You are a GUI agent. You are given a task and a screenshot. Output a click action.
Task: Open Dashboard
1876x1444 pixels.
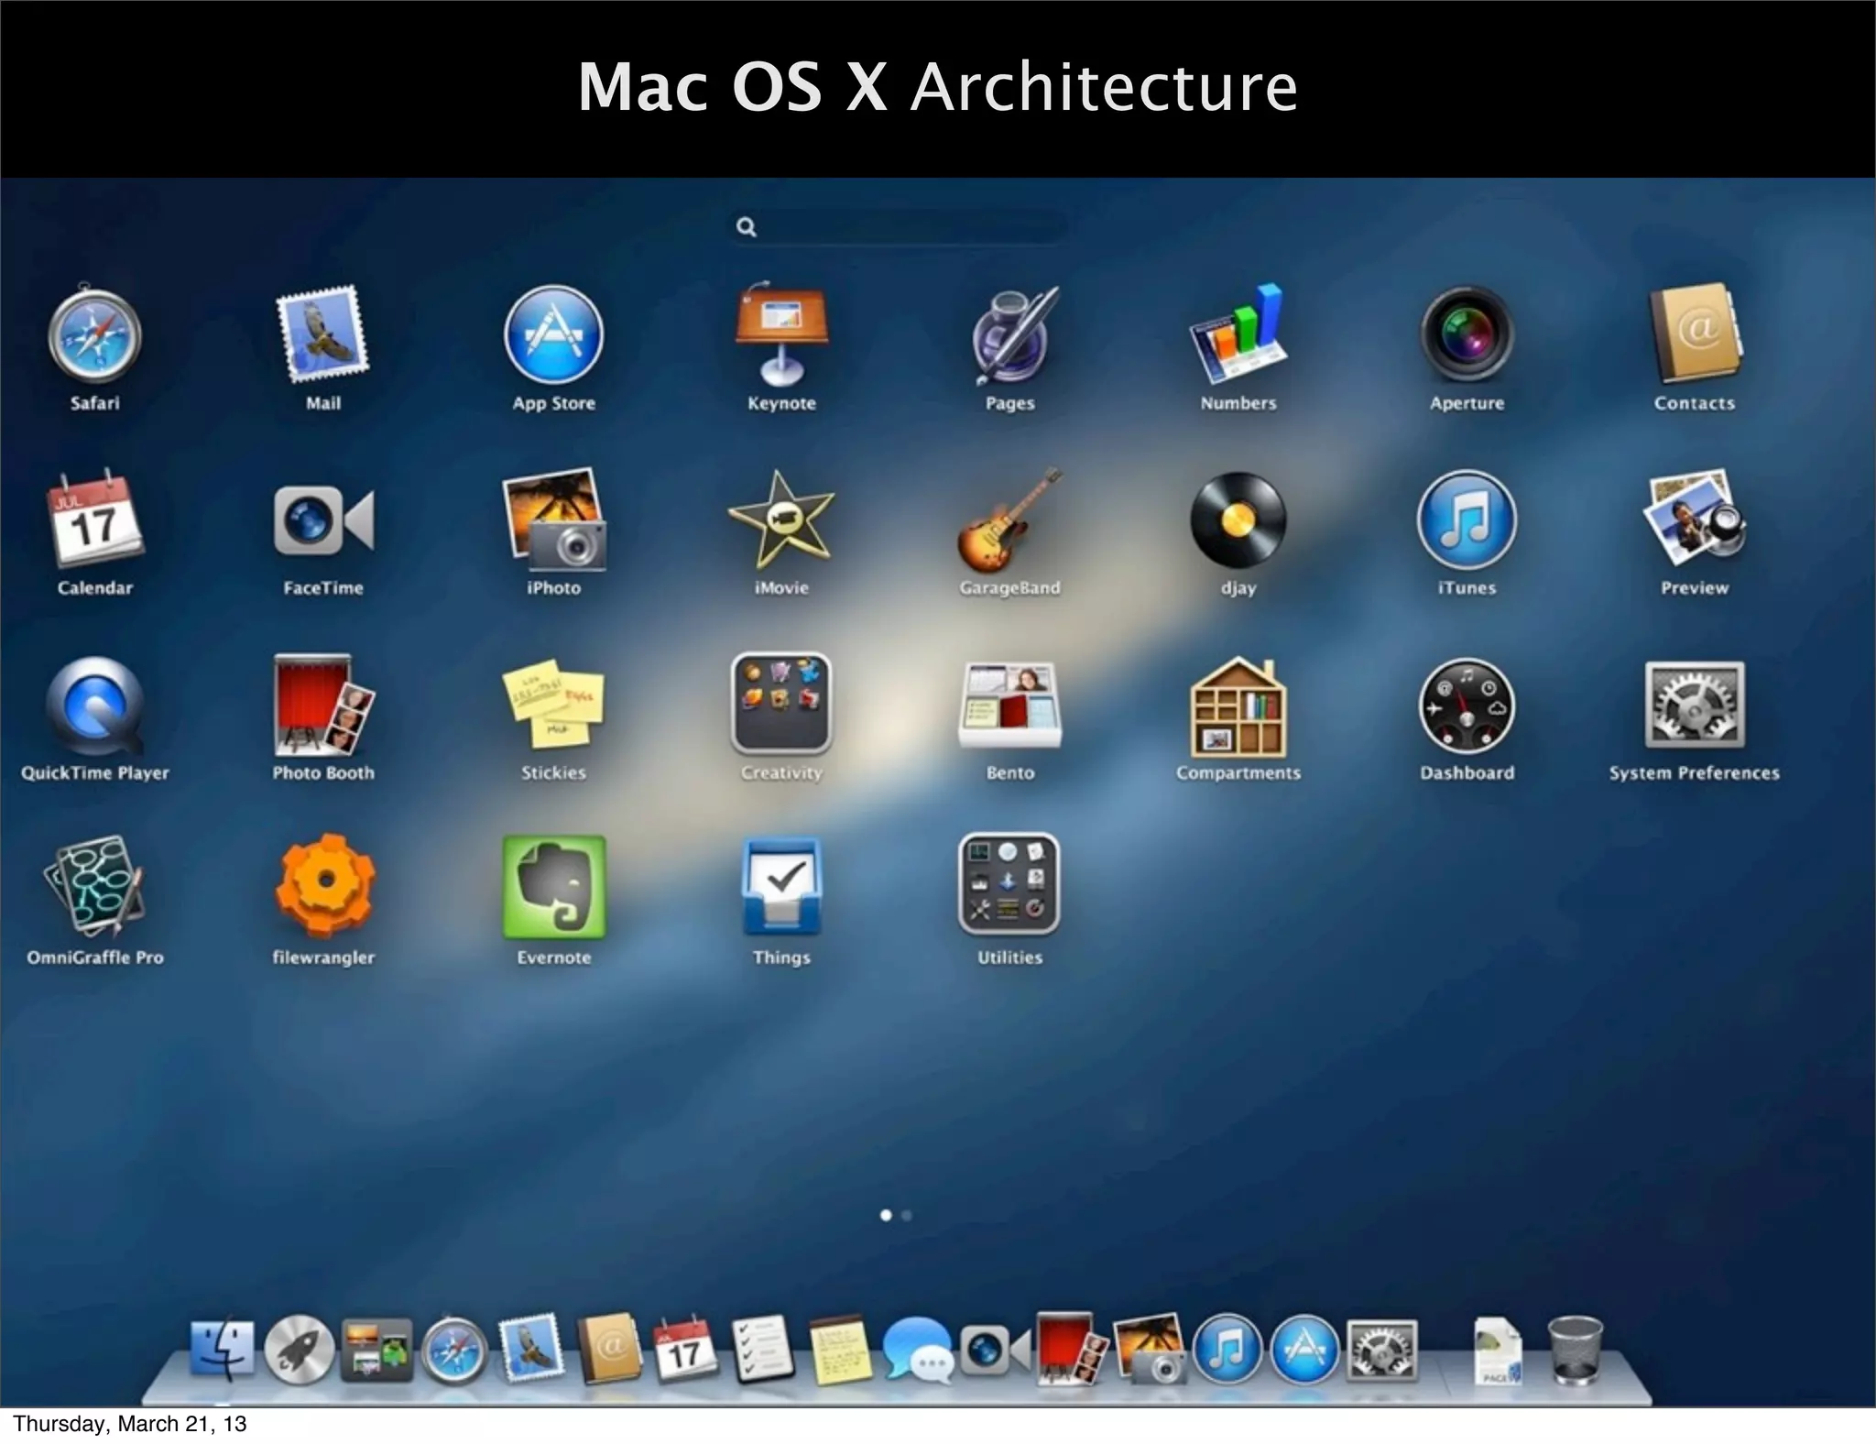1467,706
